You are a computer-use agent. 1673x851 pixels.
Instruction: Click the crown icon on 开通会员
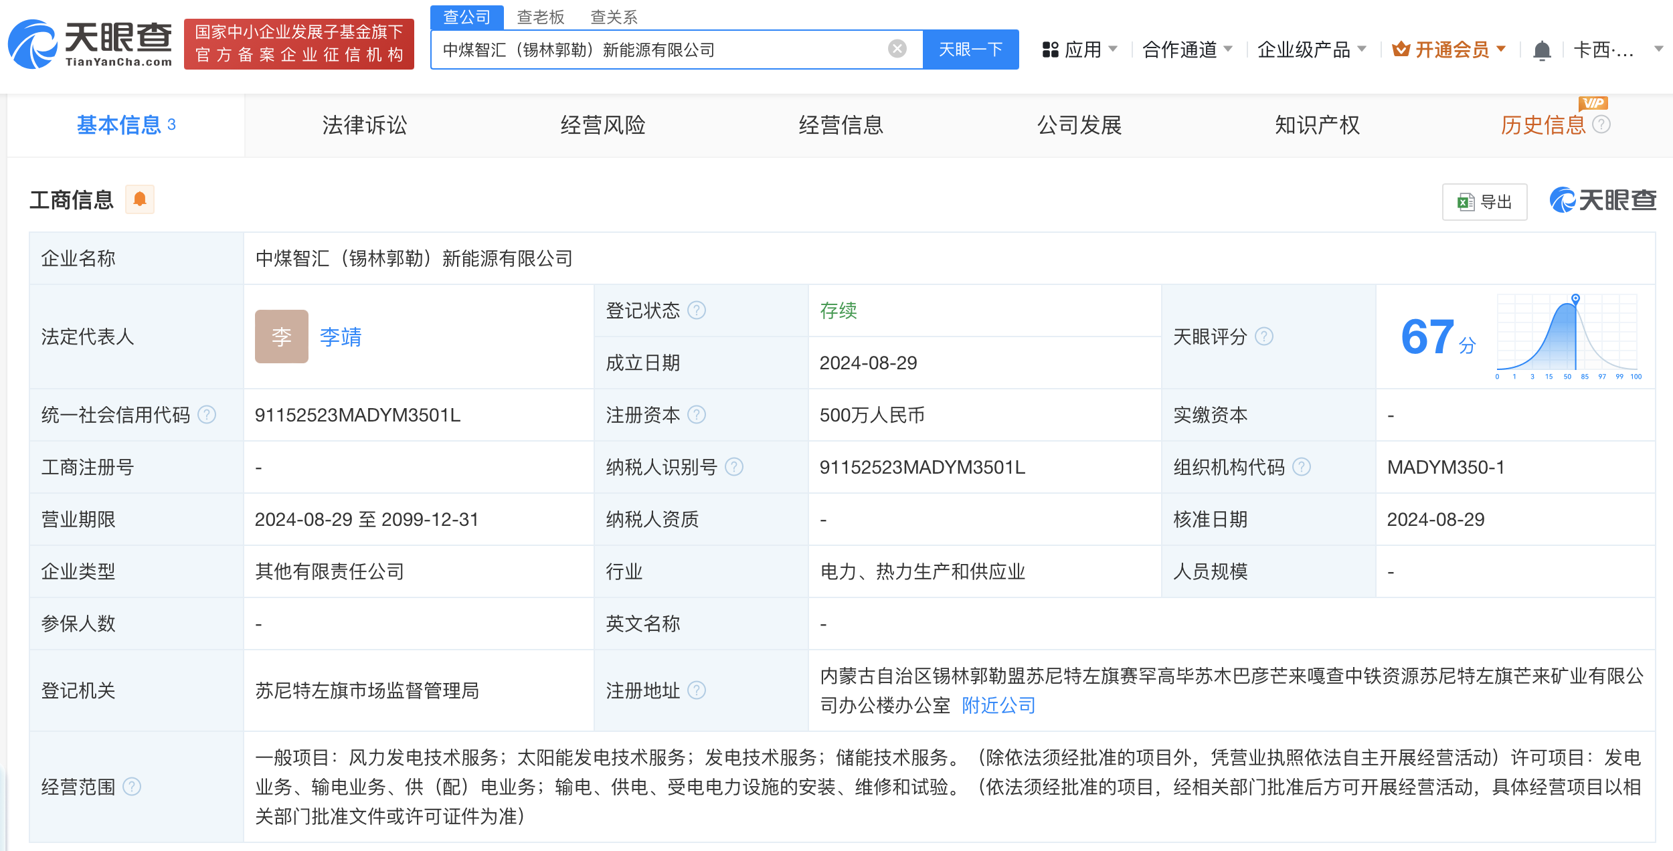[x=1402, y=48]
